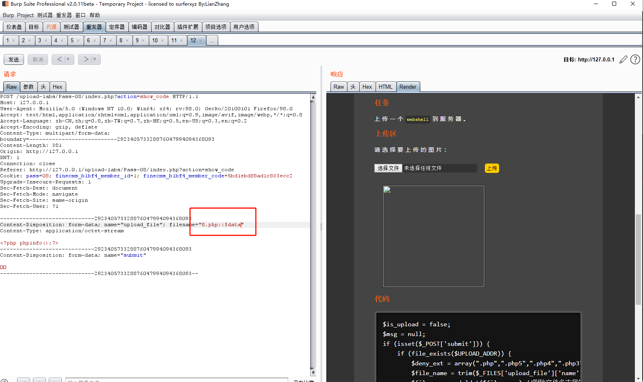
Task: Switch the request view to the 参数 tab
Action: point(28,87)
